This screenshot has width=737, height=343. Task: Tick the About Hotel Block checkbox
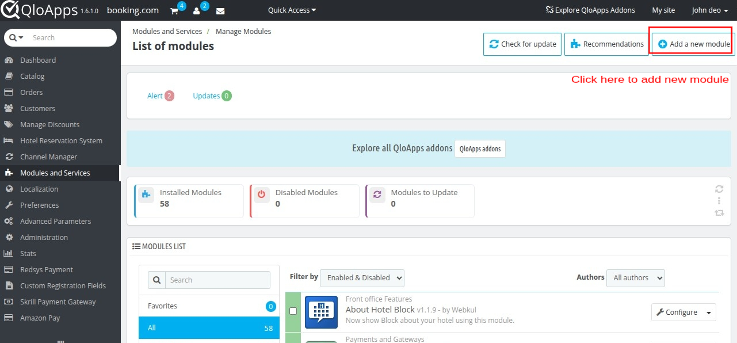[x=293, y=311]
